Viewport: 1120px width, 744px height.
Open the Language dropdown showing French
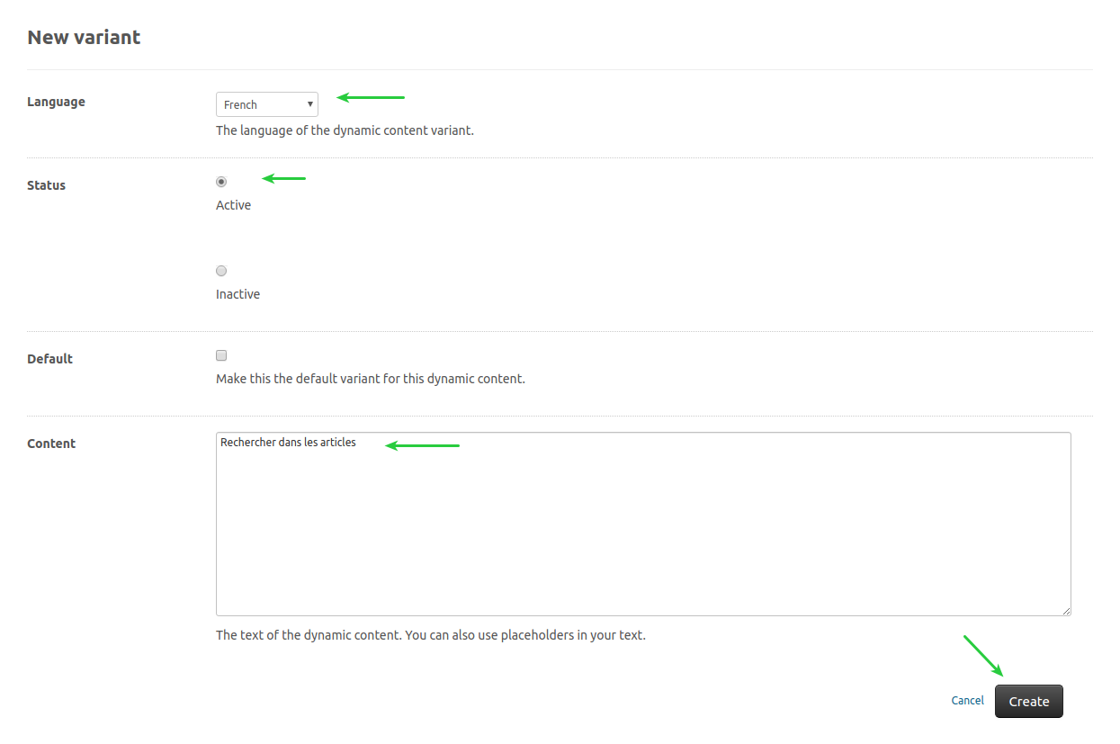point(267,104)
